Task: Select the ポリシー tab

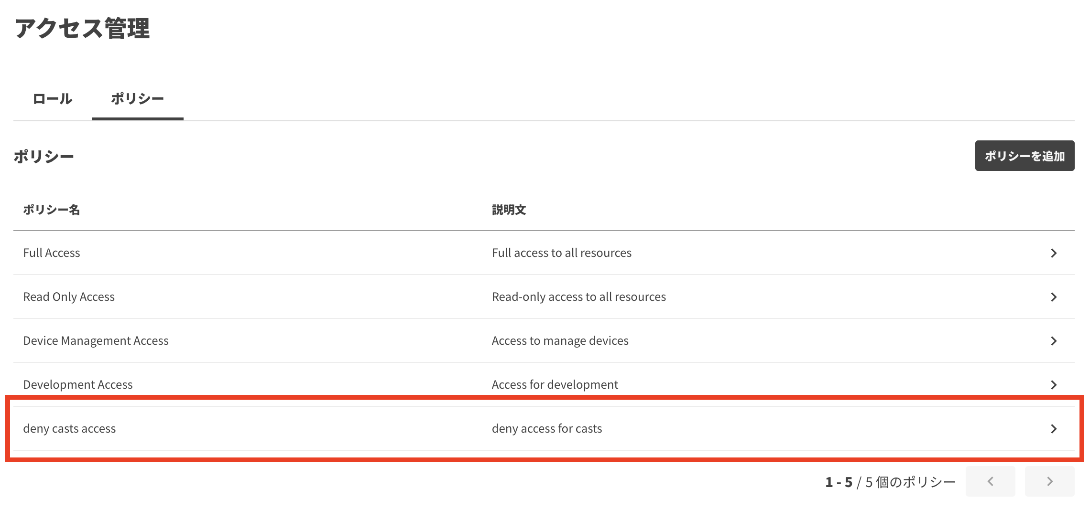Action: click(x=137, y=99)
